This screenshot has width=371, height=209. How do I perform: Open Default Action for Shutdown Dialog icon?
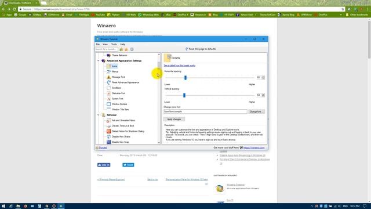point(108,131)
